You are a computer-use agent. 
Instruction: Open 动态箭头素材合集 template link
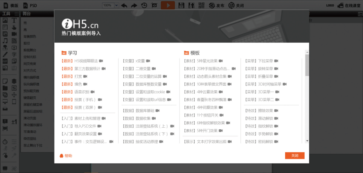211,76
